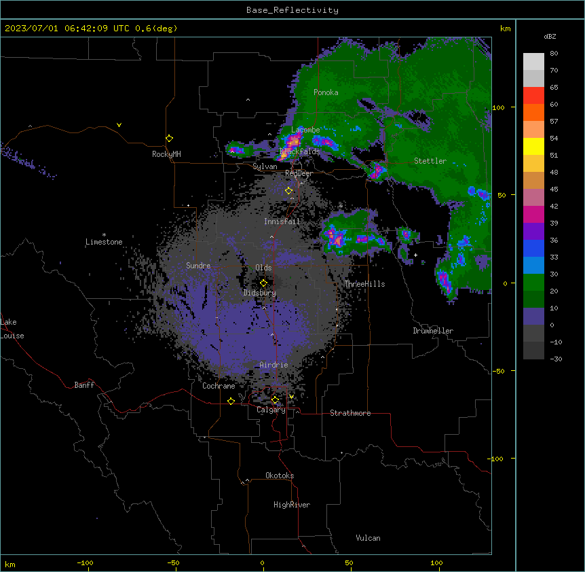Click the purple legend swatch between 39 and 36

pyautogui.click(x=533, y=232)
